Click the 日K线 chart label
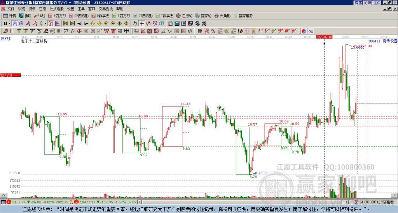 tap(6, 39)
